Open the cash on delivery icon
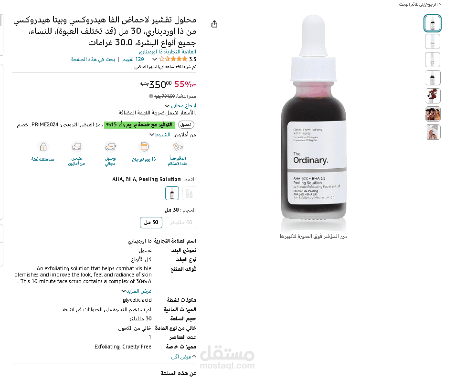Image resolution: width=455 pixels, height=378 pixels. tap(178, 147)
